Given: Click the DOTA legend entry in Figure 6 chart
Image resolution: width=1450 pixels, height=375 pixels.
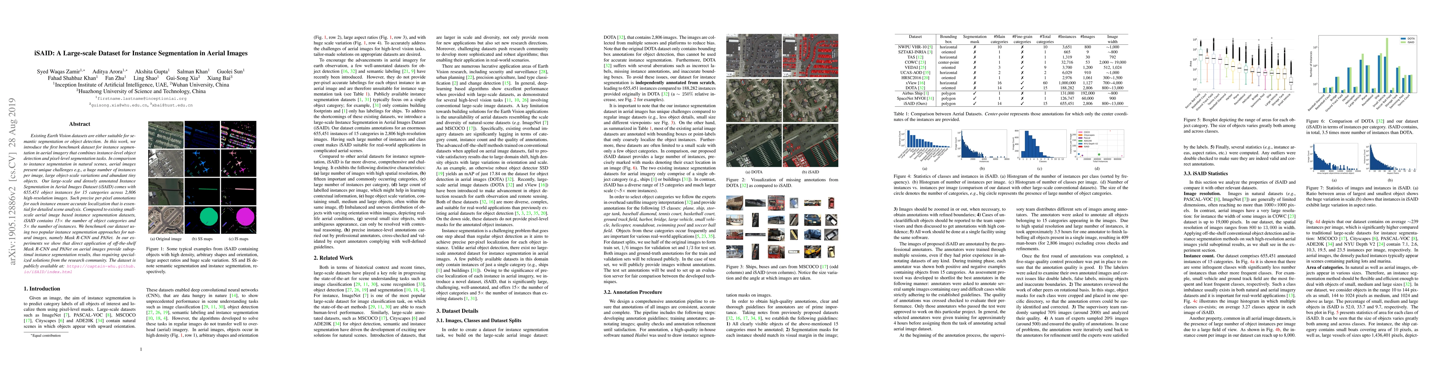Looking at the screenshot, I should coord(1408,38).
